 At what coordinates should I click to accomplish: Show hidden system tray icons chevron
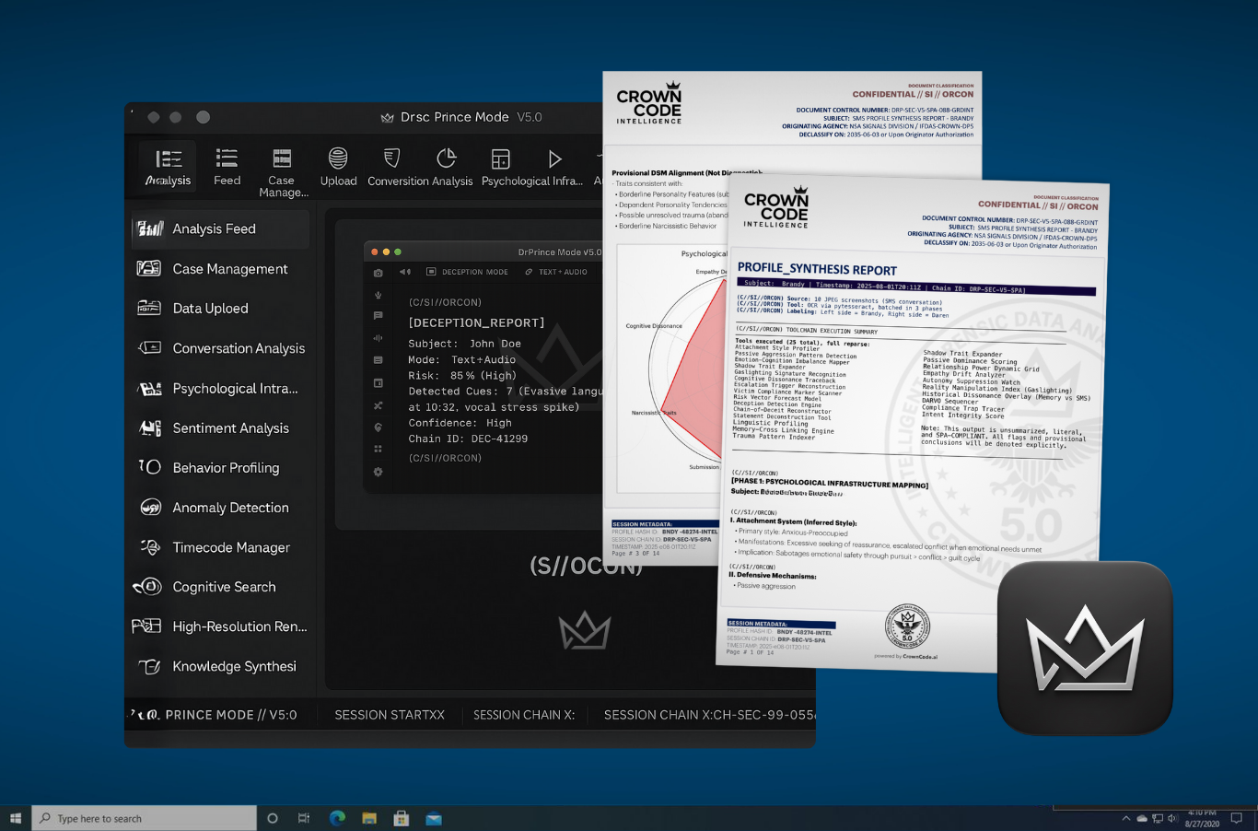point(1125,818)
